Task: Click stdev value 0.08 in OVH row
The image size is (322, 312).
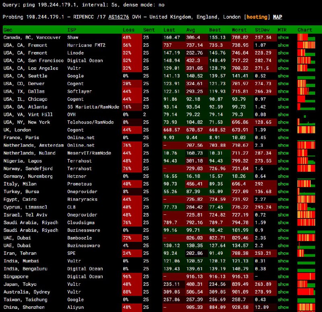Action: (x=260, y=114)
